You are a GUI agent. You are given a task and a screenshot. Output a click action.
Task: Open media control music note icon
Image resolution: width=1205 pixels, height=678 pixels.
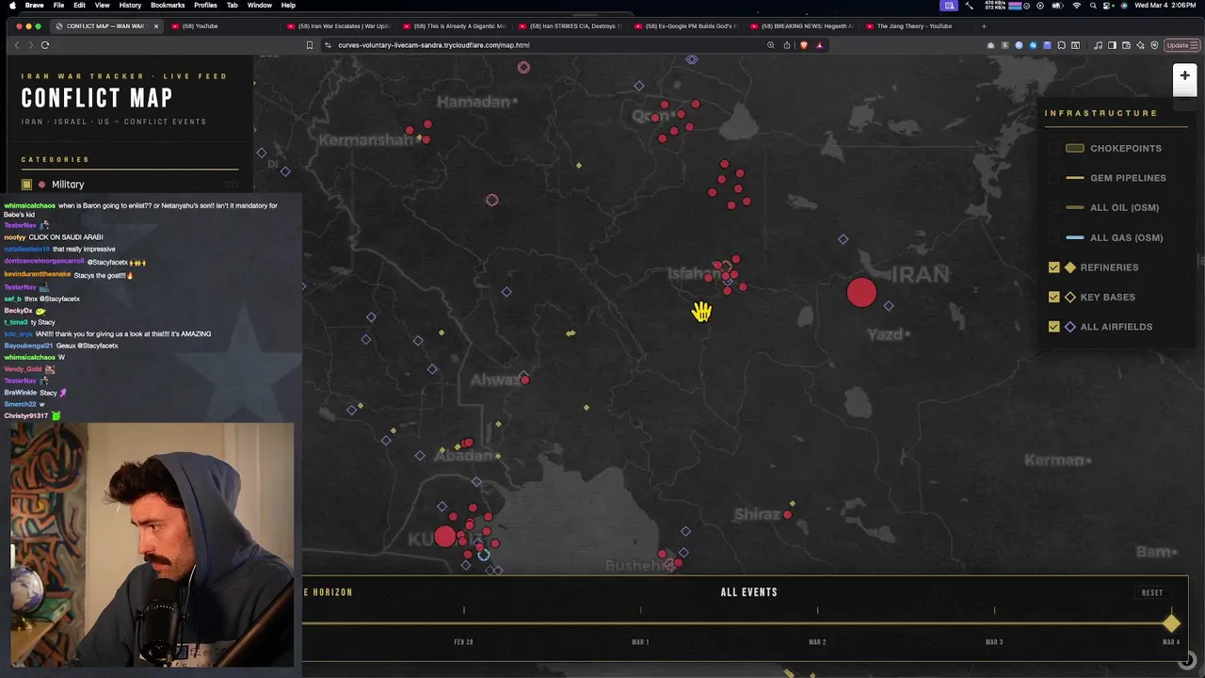pyautogui.click(x=1098, y=45)
